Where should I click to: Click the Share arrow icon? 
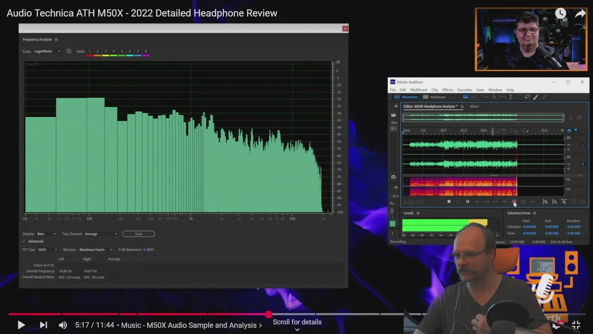pyautogui.click(x=580, y=13)
